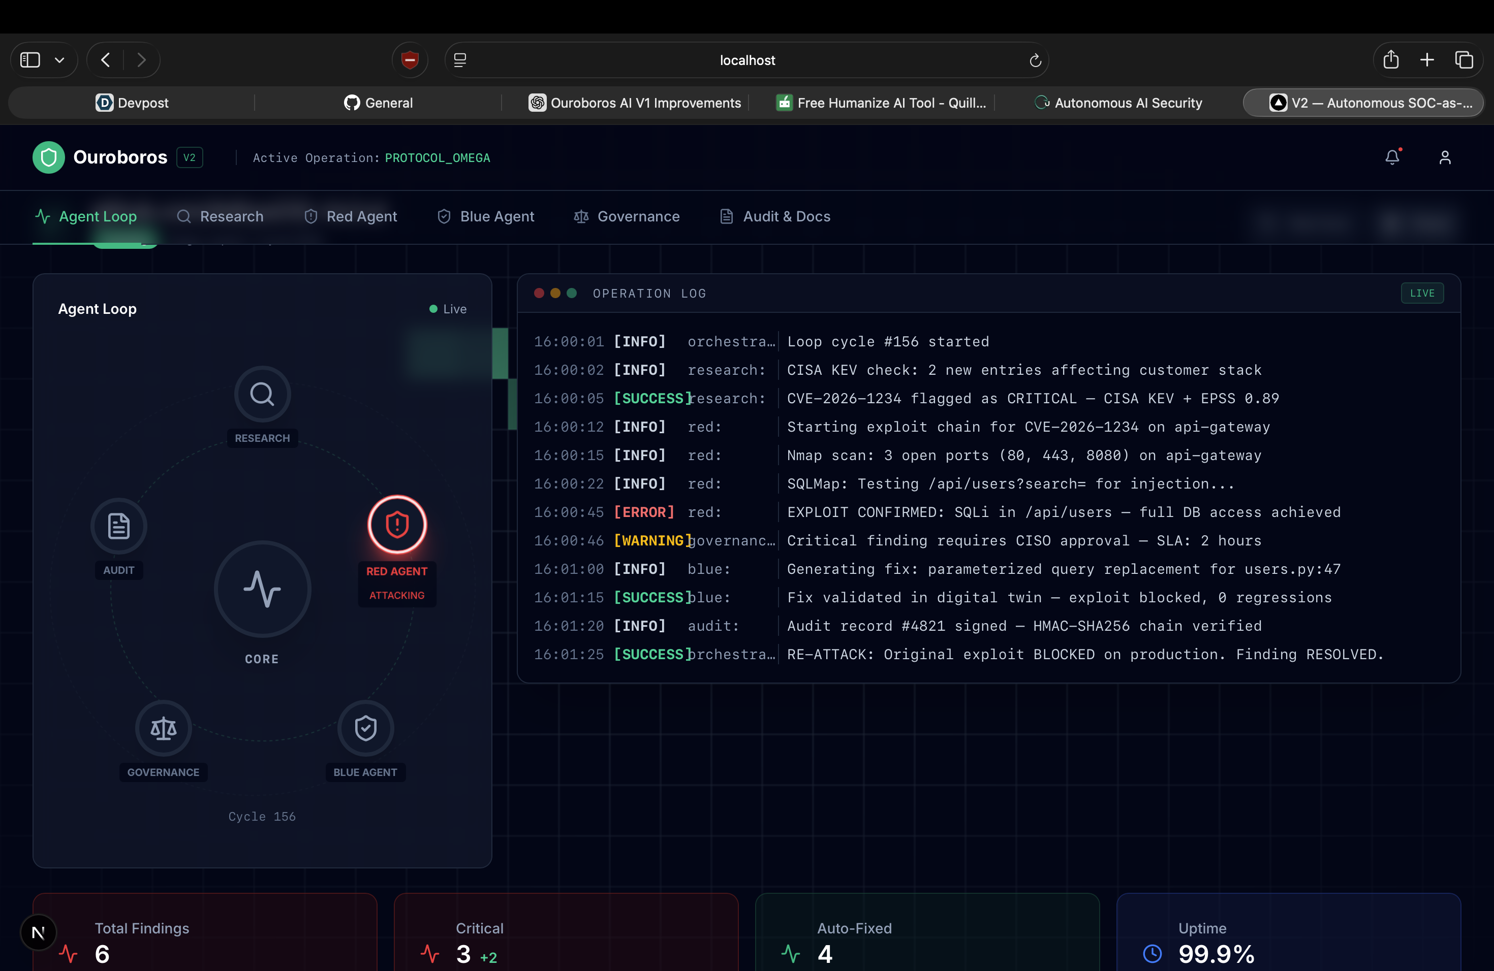
Task: Switch to the Governance tab
Action: coord(627,216)
